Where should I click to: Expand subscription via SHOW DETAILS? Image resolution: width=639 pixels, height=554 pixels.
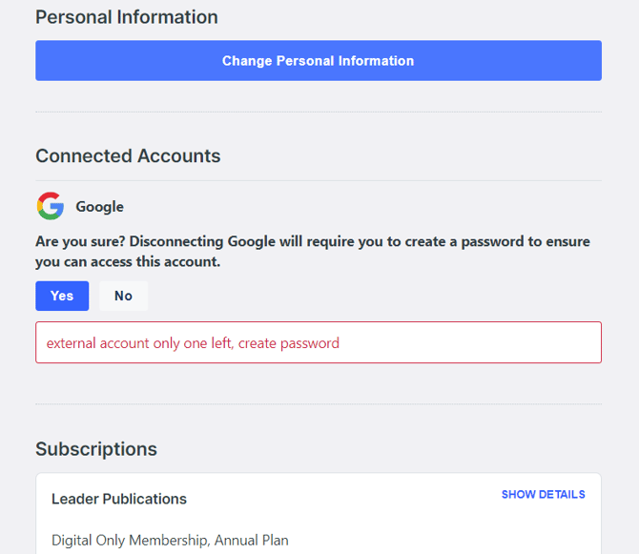tap(544, 494)
